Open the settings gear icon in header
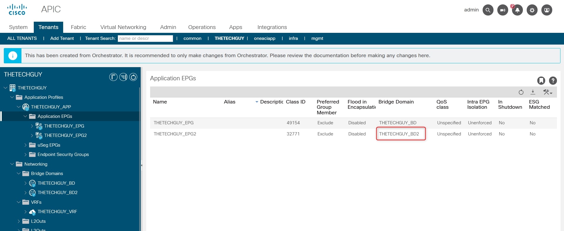The image size is (564, 231). (532, 10)
